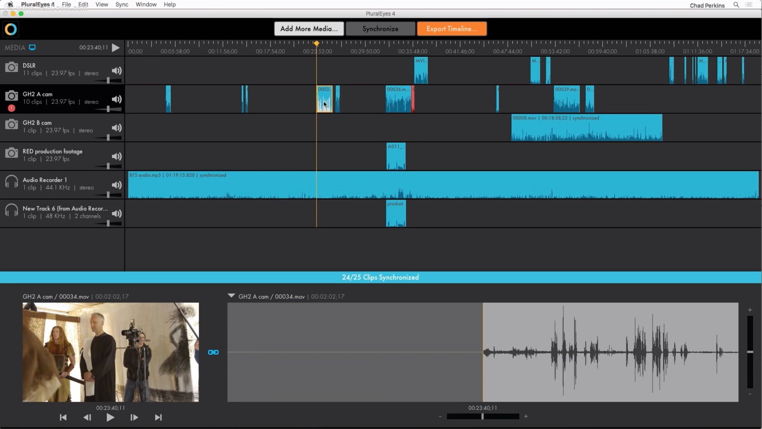Collapse the waveform clip disclosure triangle
762x429 pixels.
tap(231, 296)
